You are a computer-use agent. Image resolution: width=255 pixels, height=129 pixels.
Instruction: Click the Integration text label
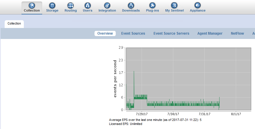[x=107, y=10]
